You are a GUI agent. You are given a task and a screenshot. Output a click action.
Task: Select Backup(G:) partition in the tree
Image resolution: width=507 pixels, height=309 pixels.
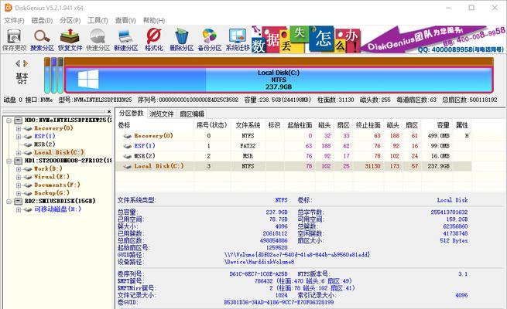(x=52, y=193)
